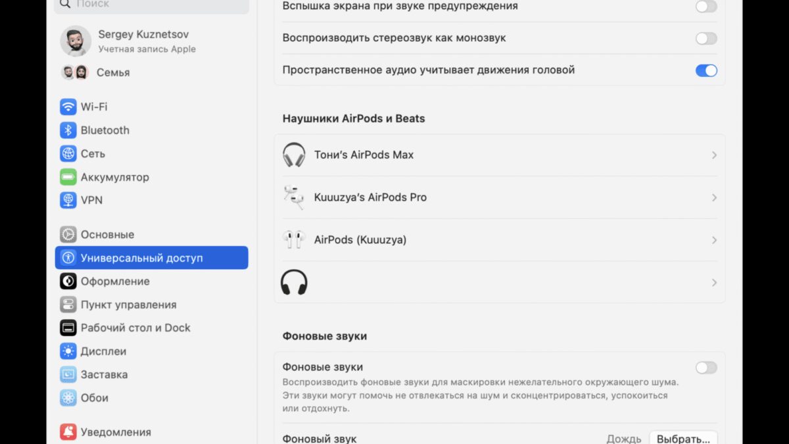Open Пункт управления icon
This screenshot has width=789, height=444.
[68, 305]
